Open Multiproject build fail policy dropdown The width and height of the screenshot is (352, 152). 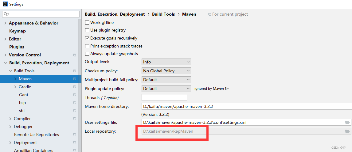(166, 80)
